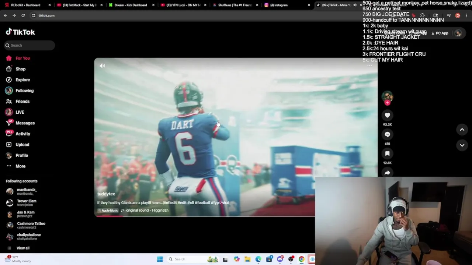Go to the Following feed
472x265 pixels.
point(20,91)
